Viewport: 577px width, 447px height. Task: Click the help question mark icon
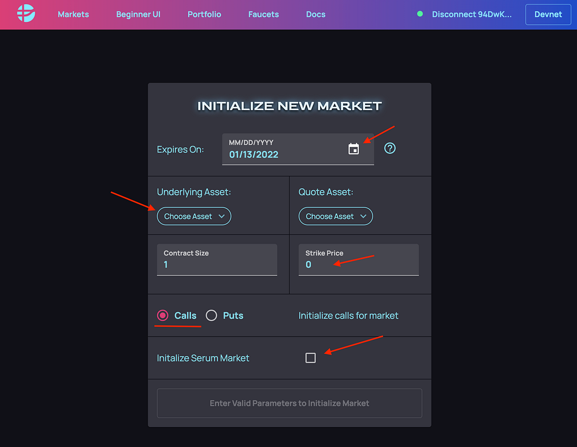[x=390, y=148]
